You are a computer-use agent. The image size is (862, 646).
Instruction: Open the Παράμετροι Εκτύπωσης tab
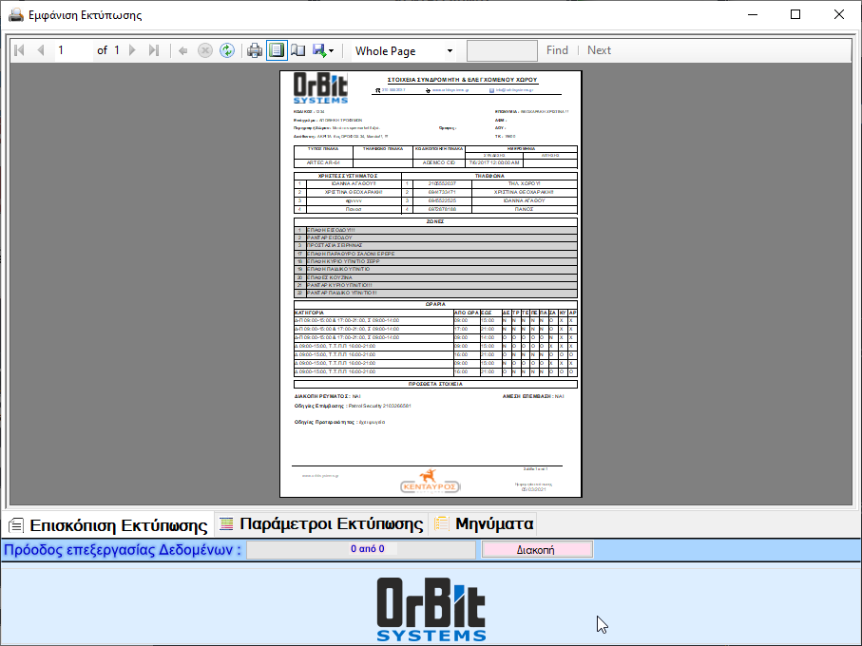(321, 523)
